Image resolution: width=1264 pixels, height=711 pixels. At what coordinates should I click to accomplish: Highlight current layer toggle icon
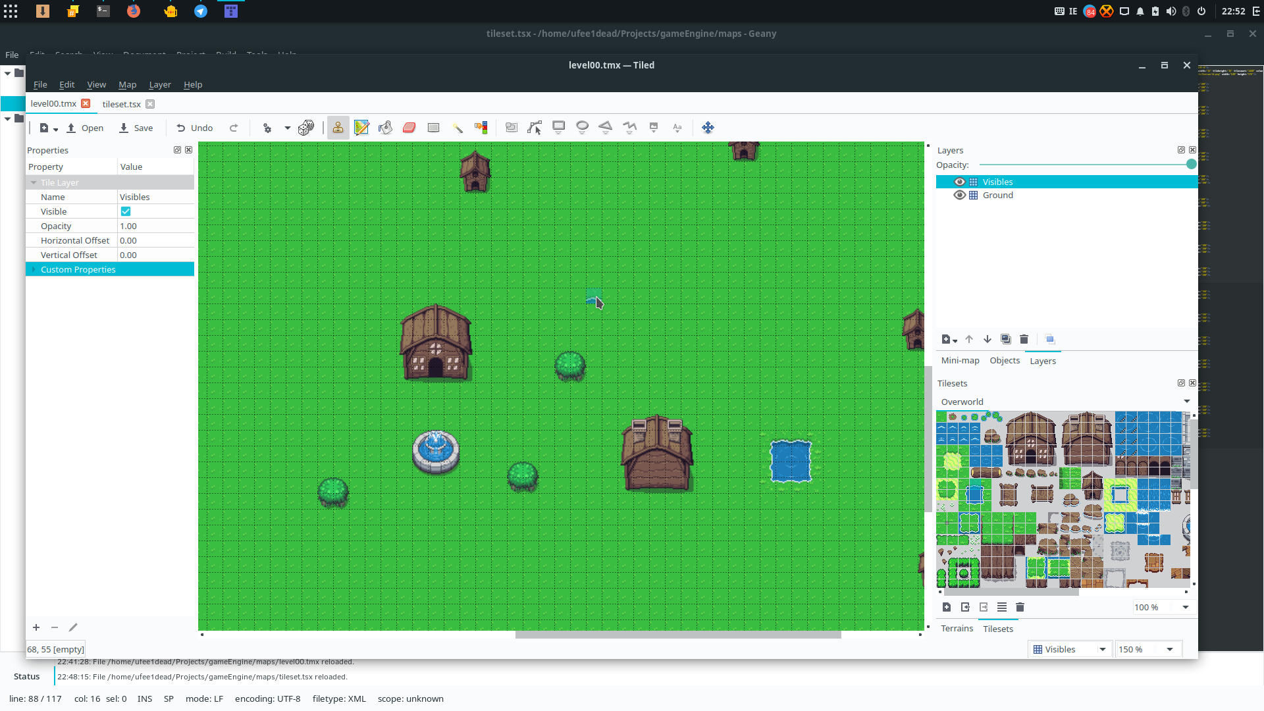1050,339
